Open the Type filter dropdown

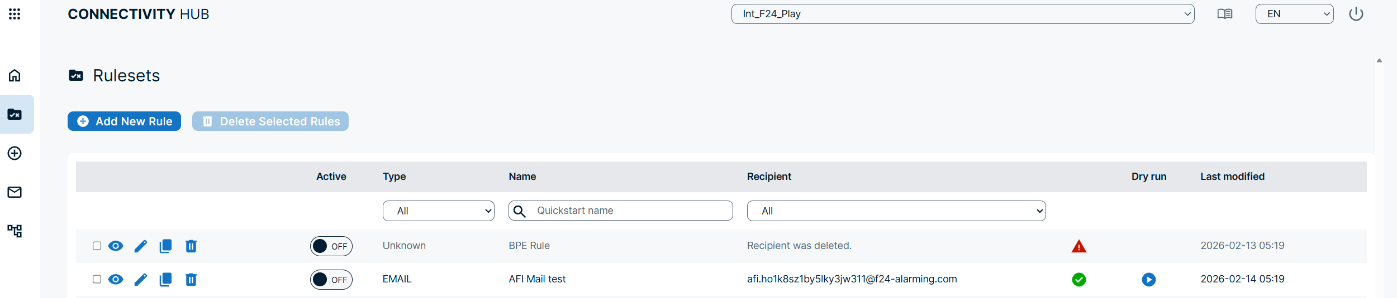click(x=438, y=211)
